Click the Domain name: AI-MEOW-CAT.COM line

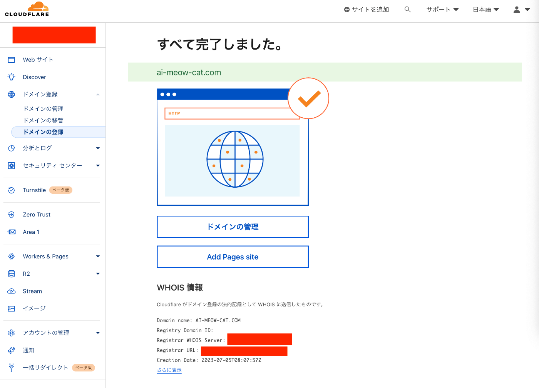click(x=199, y=320)
